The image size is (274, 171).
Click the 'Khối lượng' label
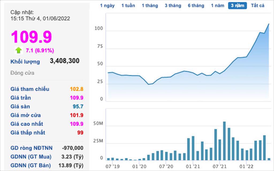[25, 62]
